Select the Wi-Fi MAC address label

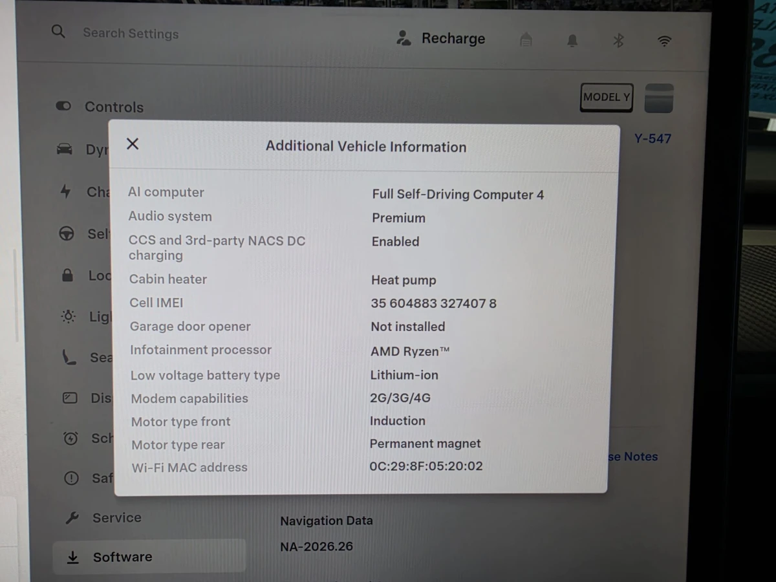click(x=189, y=468)
